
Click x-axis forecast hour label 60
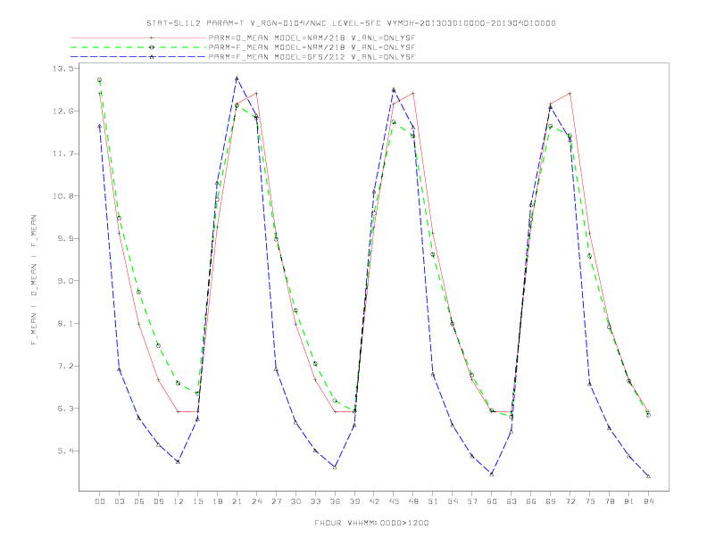click(x=492, y=501)
